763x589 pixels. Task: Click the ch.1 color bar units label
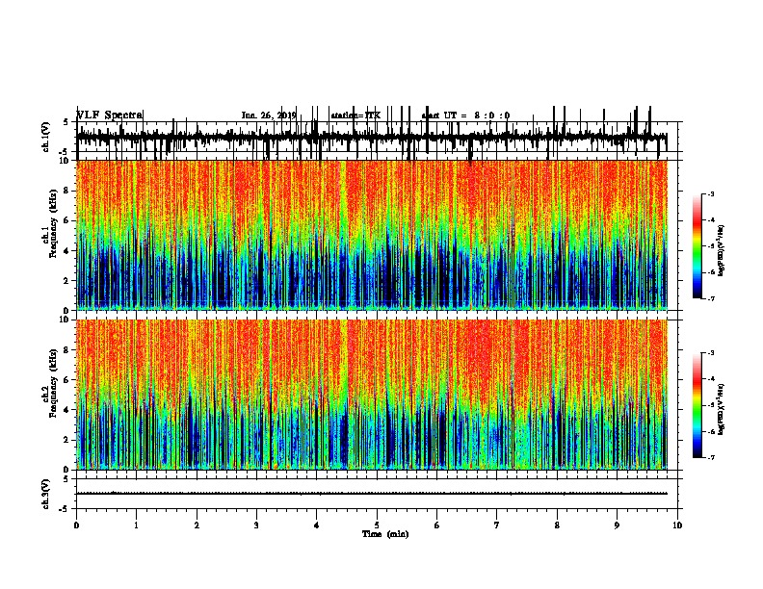click(721, 251)
